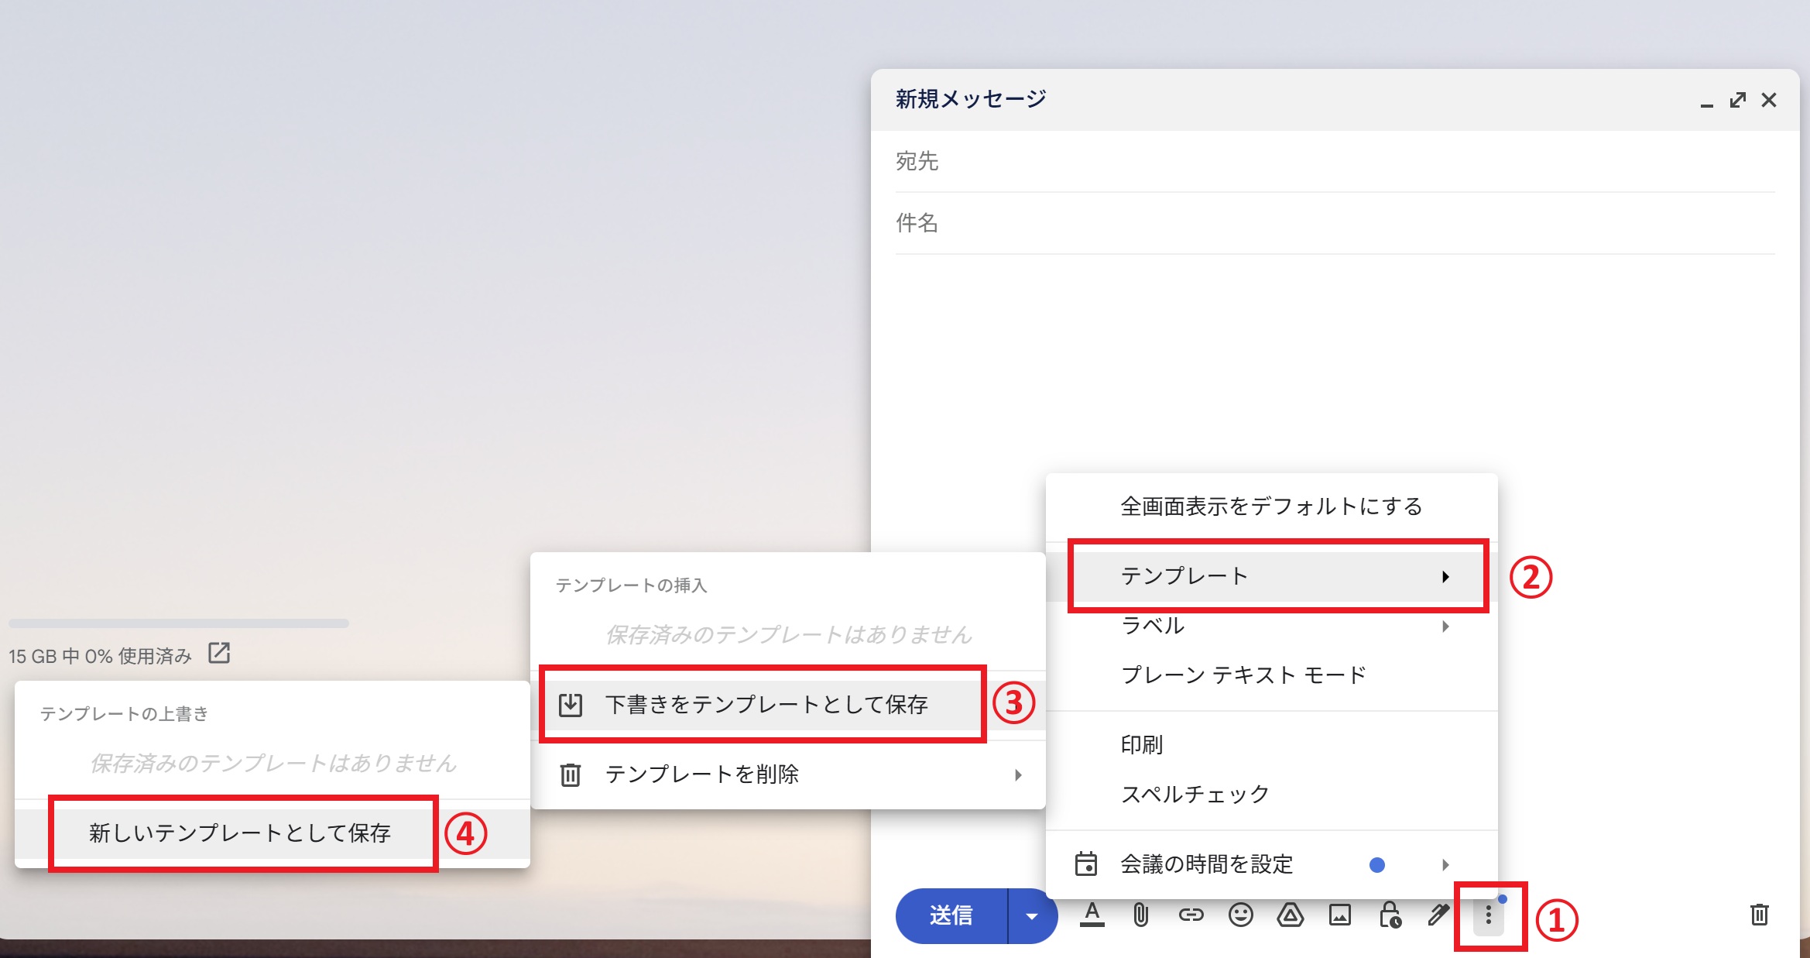The width and height of the screenshot is (1810, 958).
Task: Open the emoji picker
Action: [x=1240, y=915]
